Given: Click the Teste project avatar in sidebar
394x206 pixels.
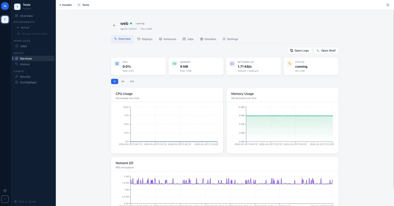Looking at the screenshot, I should 17,7.
